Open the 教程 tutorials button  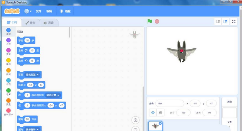(x=65, y=11)
